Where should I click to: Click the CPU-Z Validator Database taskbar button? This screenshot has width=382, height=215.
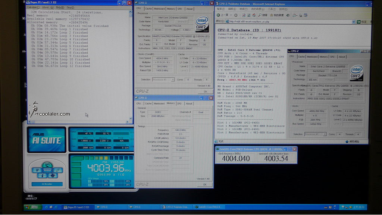[x=176, y=207]
